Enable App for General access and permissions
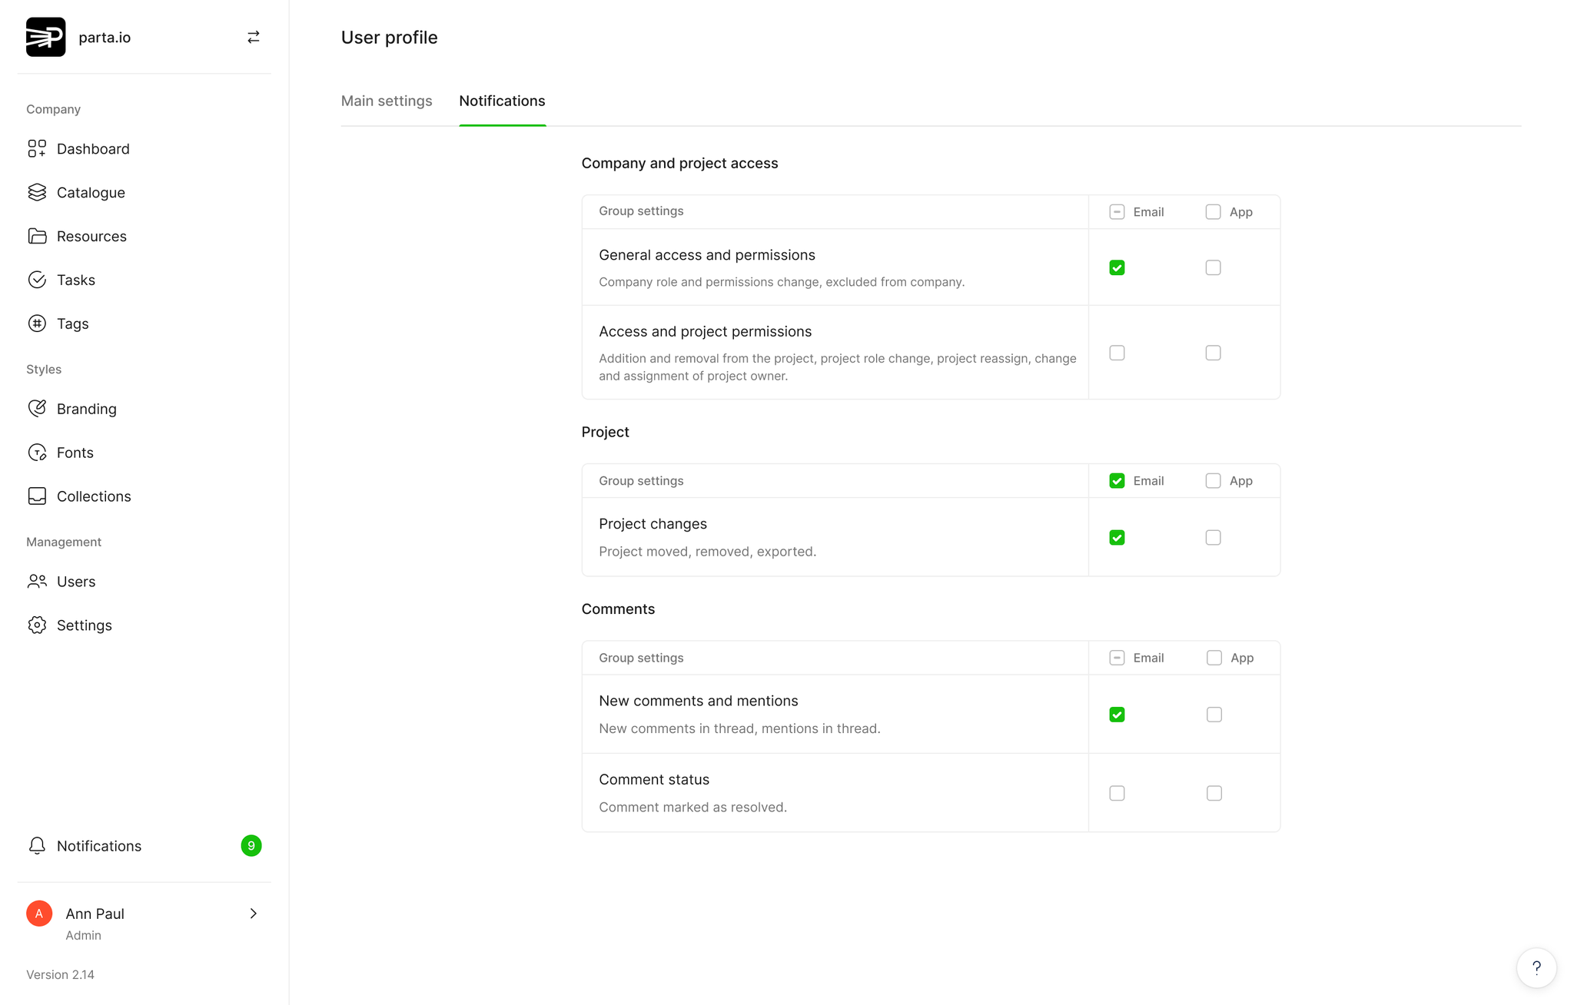 1213,267
